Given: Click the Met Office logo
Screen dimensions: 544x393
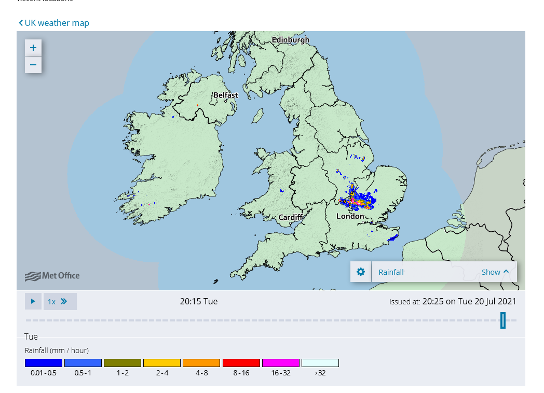Looking at the screenshot, I should click(x=52, y=276).
